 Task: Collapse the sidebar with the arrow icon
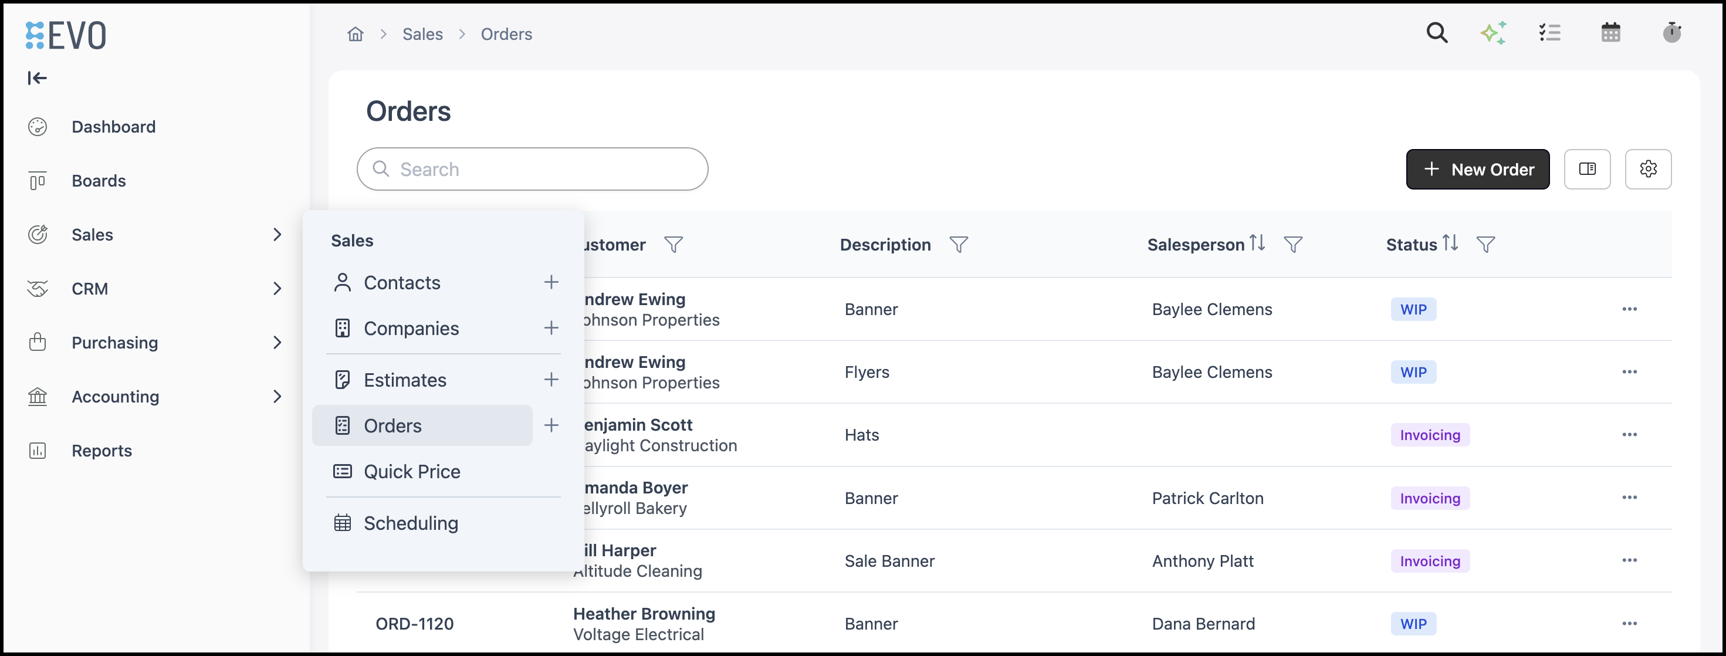37,79
